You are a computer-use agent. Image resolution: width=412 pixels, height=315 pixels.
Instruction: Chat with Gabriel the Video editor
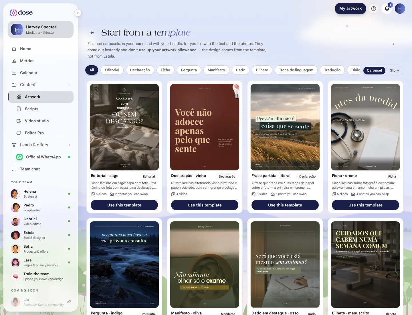click(41, 221)
